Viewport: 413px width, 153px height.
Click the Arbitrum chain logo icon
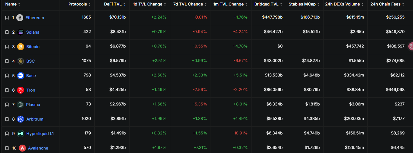click(x=21, y=119)
